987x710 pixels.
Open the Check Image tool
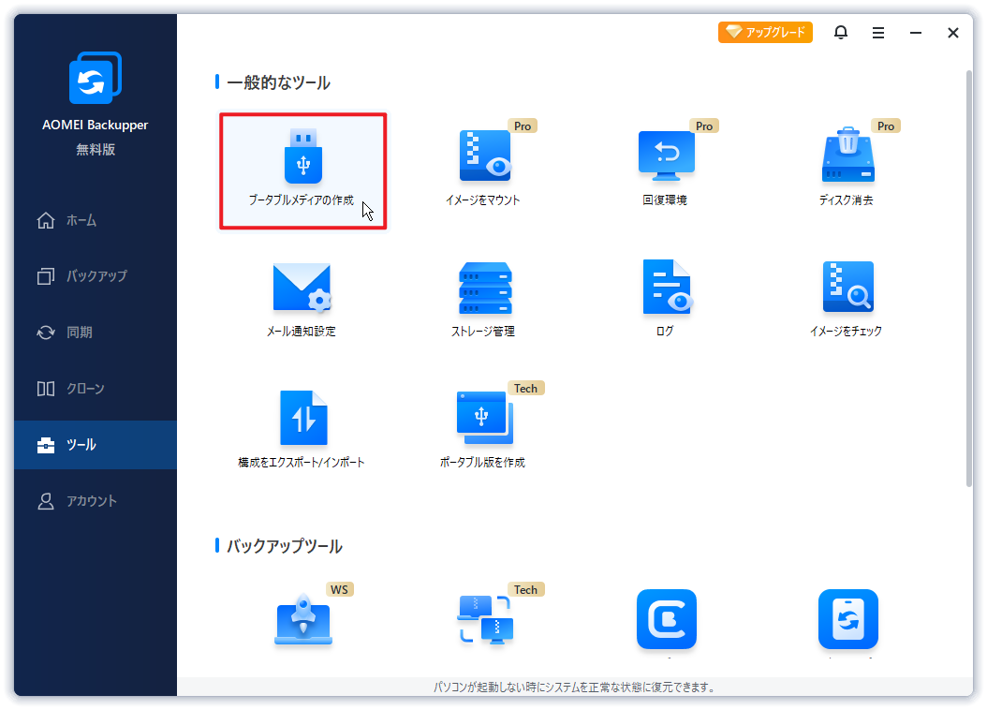click(847, 298)
